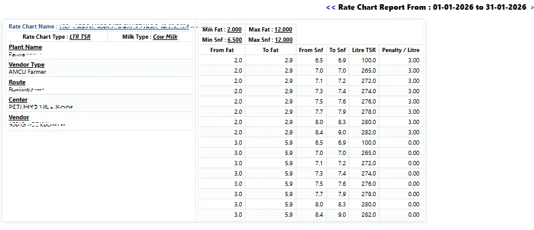This screenshot has height=230, width=534.
Task: Click Litre TSR 280.0 in the From Fat 3.0 group
Action: pyautogui.click(x=369, y=204)
